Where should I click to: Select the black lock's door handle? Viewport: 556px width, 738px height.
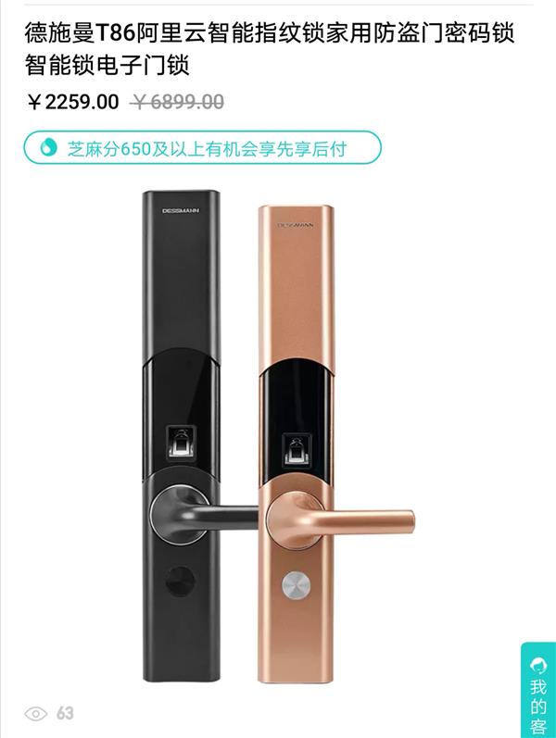pyautogui.click(x=204, y=516)
